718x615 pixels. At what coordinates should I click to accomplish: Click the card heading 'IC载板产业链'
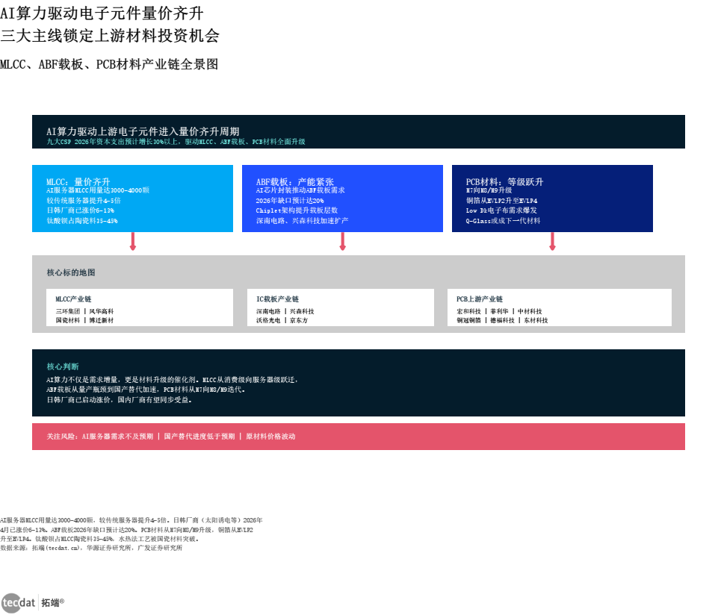277,299
